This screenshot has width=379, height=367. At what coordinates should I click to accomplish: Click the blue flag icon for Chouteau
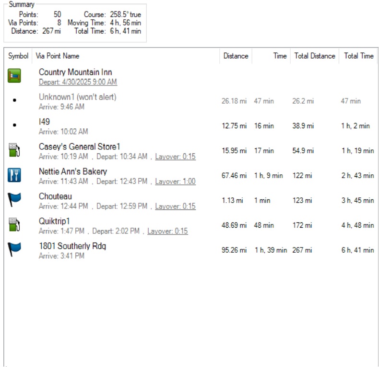point(14,200)
